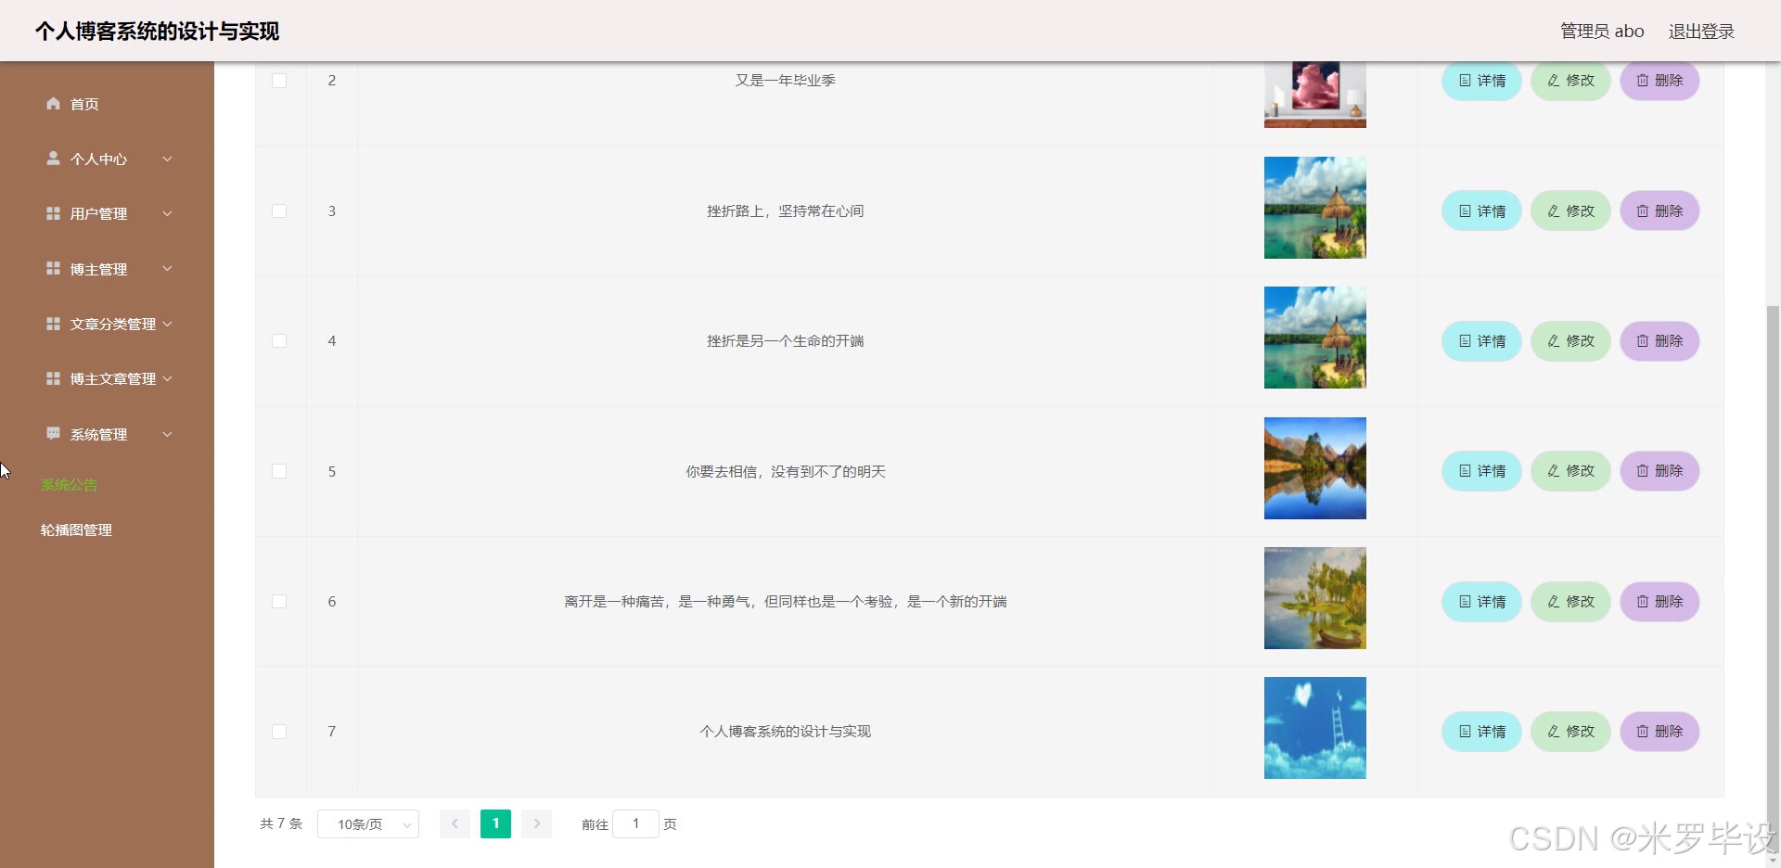Tick the checkbox for row 3

click(x=279, y=211)
